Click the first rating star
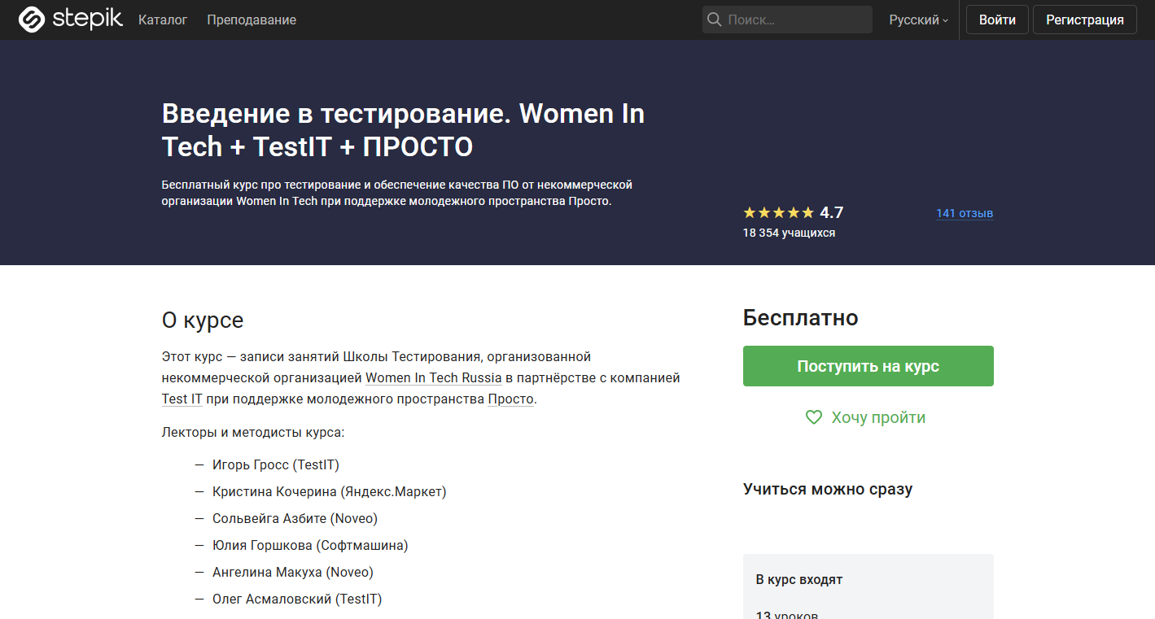 (x=748, y=212)
